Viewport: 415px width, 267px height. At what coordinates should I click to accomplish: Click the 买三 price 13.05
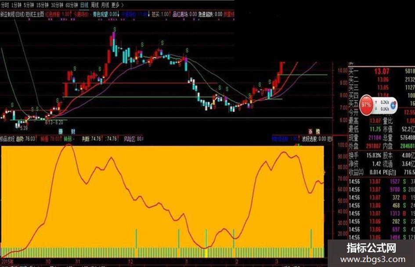coord(383,88)
